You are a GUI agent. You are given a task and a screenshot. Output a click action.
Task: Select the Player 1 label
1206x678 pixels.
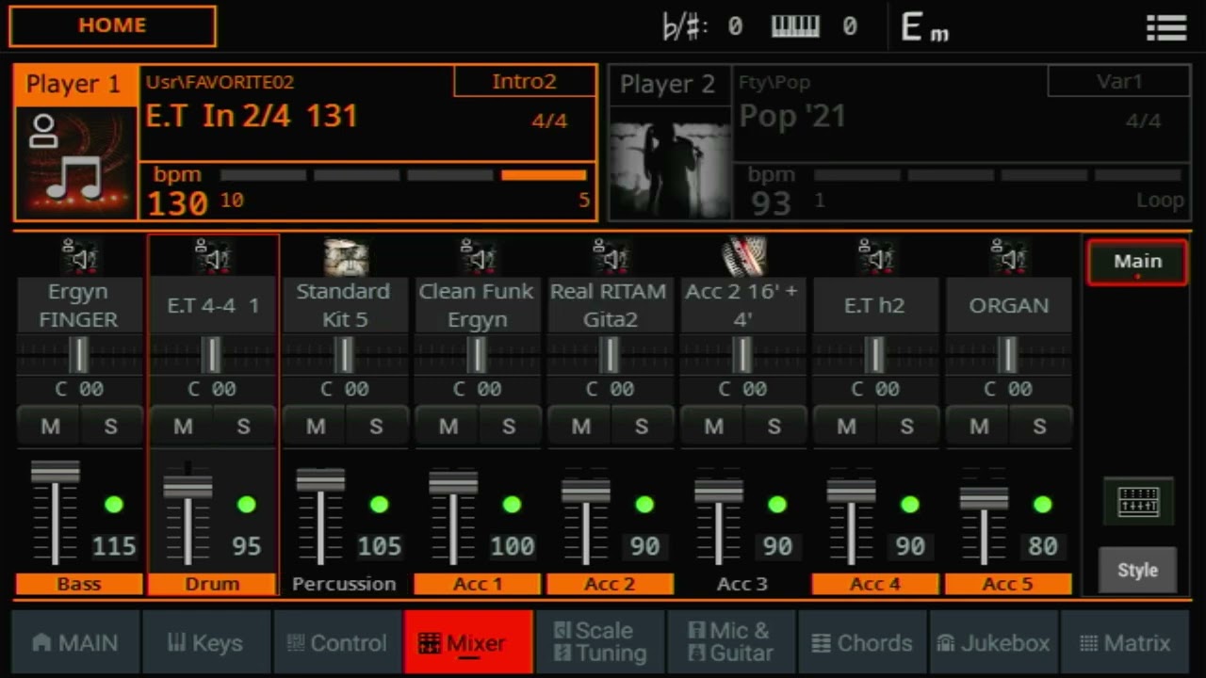(x=73, y=85)
